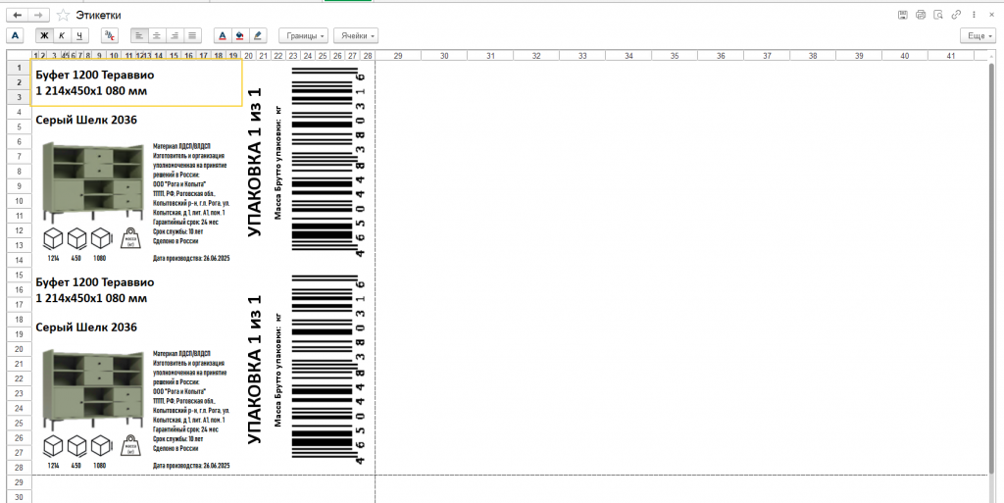
Task: Click the cabinet picture in rows 6–11
Action: 93,181
